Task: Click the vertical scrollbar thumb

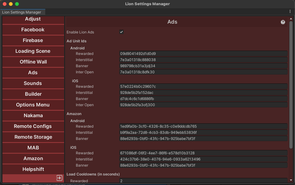Action: pyautogui.click(x=291, y=85)
